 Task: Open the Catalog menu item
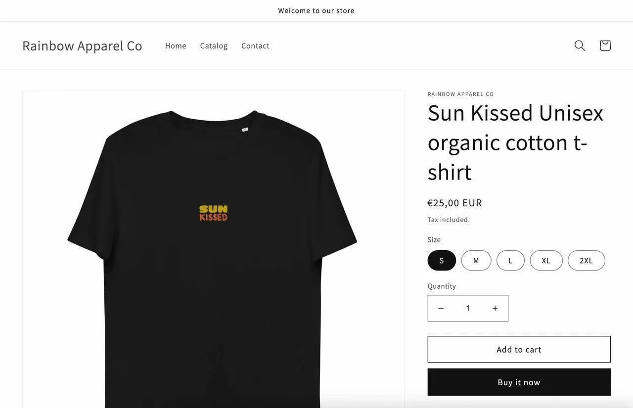click(x=214, y=46)
